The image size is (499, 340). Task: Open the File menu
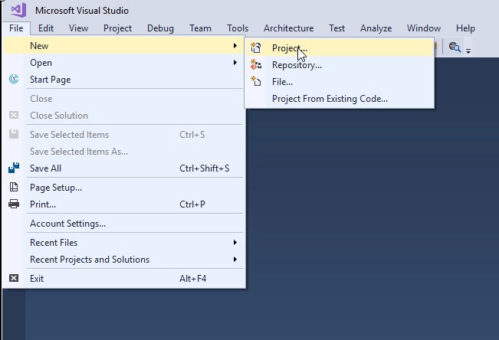tap(16, 28)
